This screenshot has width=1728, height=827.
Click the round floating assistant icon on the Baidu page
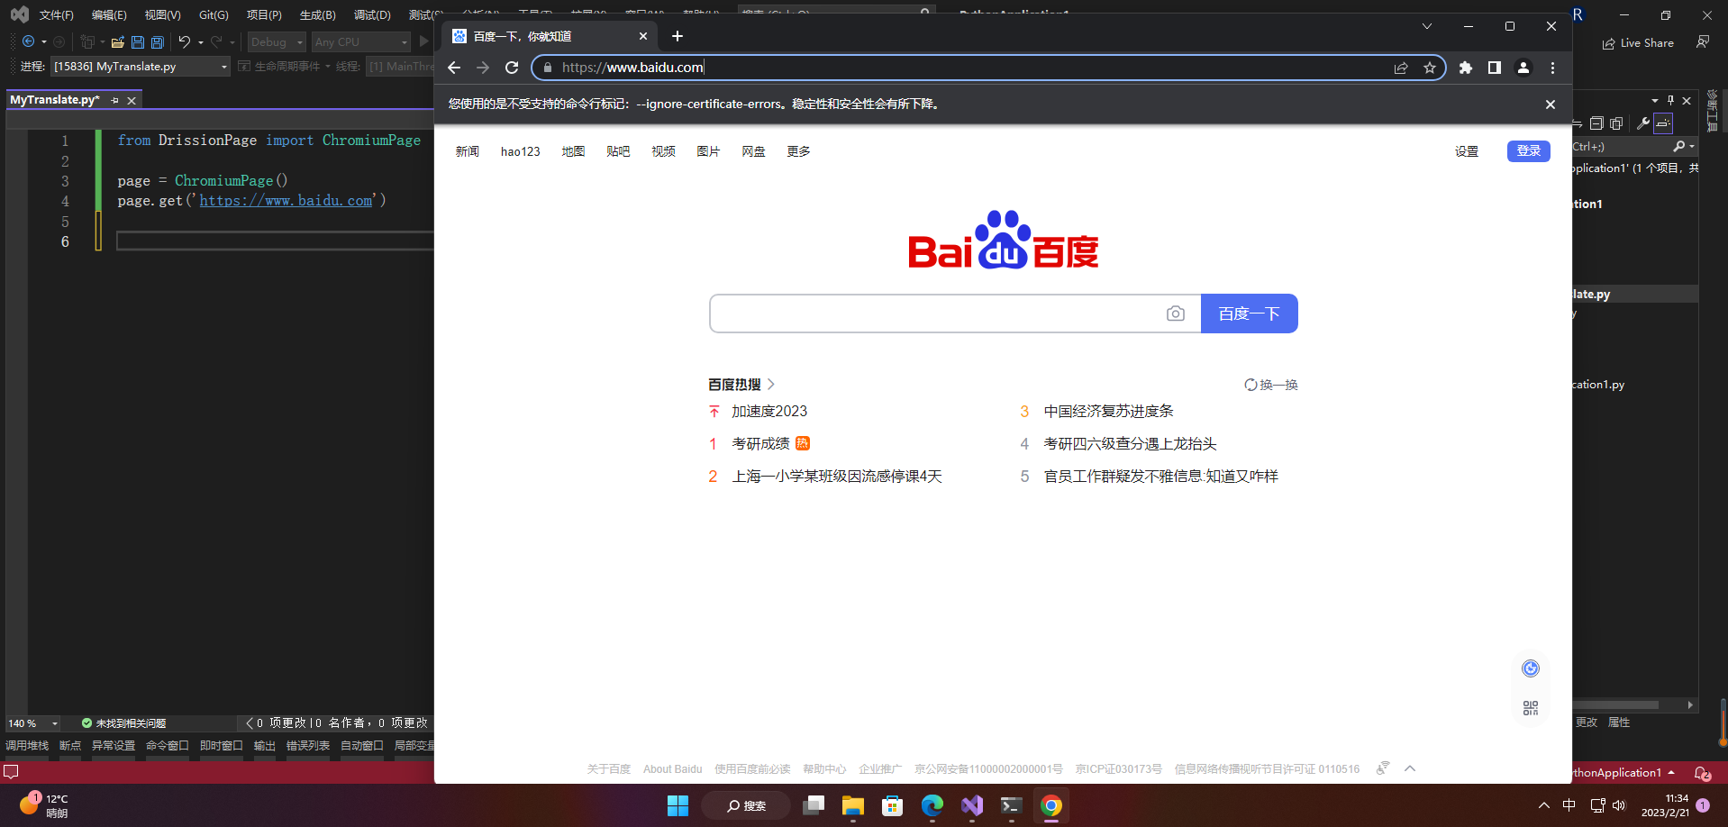click(1531, 668)
